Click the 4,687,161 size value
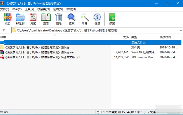 pos(122,52)
